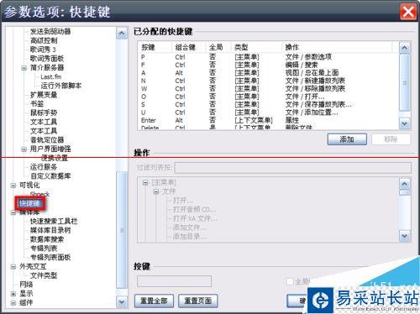
Task: Click the 添加 button
Action: point(347,139)
